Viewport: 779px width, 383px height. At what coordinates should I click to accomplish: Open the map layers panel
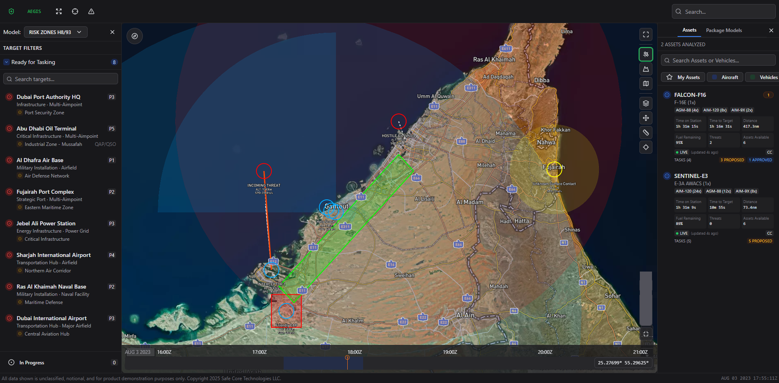coord(646,103)
